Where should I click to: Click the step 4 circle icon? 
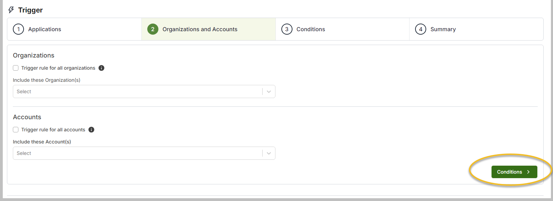(x=421, y=29)
